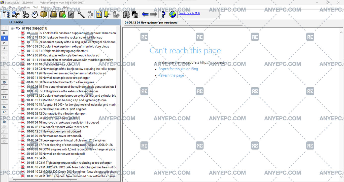The height and width of the screenshot is (182, 344).
Task: Open the parts gear icon in toolbar
Action: (26, 14)
